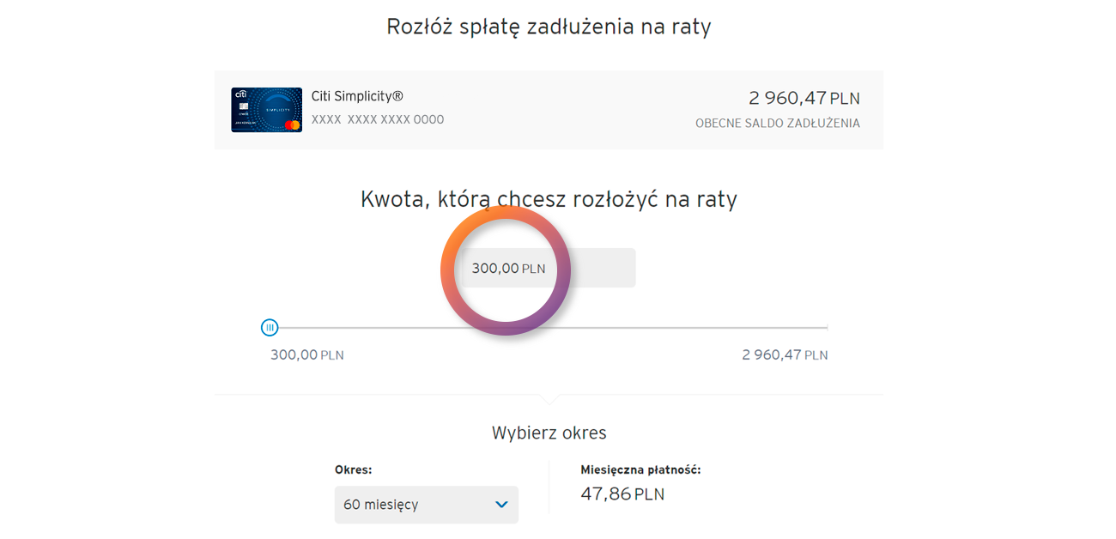Click the Mastercard logo on the card image

[292, 125]
